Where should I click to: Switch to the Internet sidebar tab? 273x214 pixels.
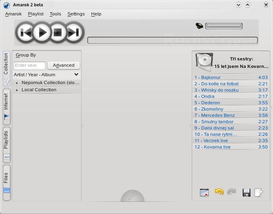[x=6, y=107]
